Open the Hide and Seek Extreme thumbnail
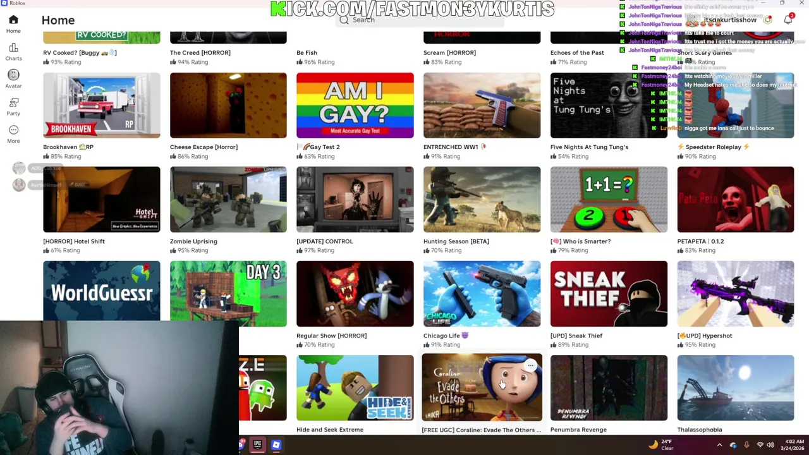Viewport: 809px width, 455px height. point(355,387)
